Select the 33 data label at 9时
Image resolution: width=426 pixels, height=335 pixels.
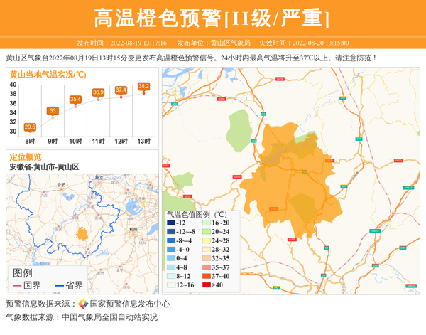coord(53,111)
